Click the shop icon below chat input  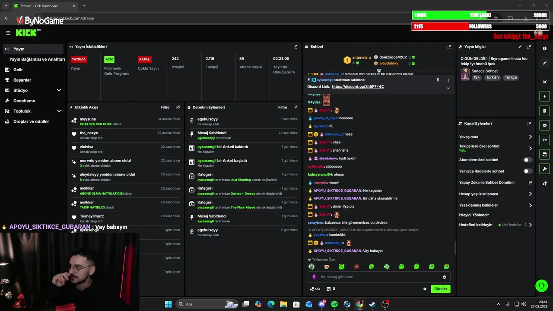tap(328, 289)
